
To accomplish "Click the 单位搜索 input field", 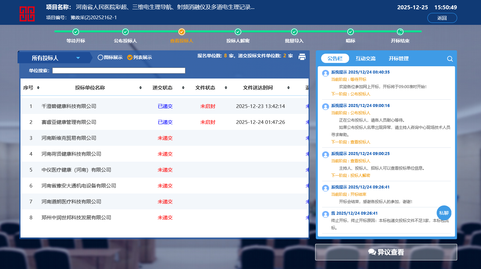I will tap(119, 71).
